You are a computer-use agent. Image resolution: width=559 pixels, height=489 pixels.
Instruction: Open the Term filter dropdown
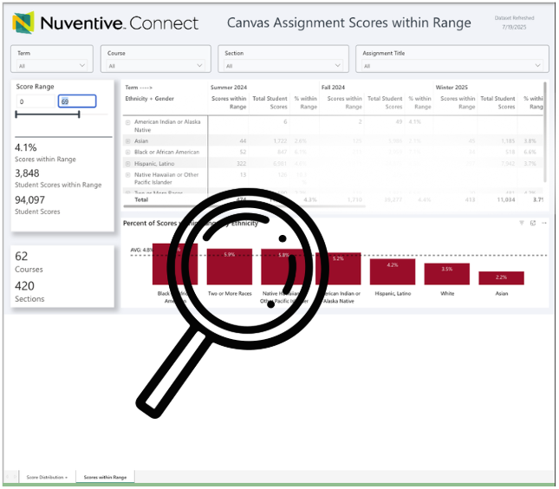point(51,65)
